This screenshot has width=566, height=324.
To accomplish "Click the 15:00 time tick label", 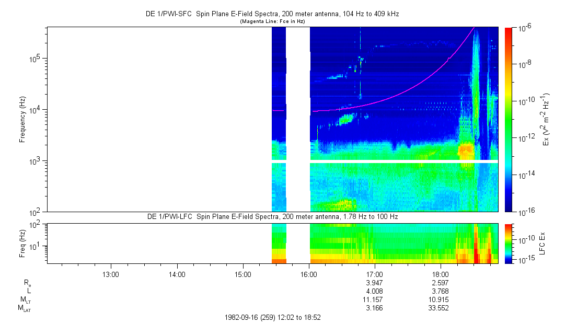I will coord(243,274).
